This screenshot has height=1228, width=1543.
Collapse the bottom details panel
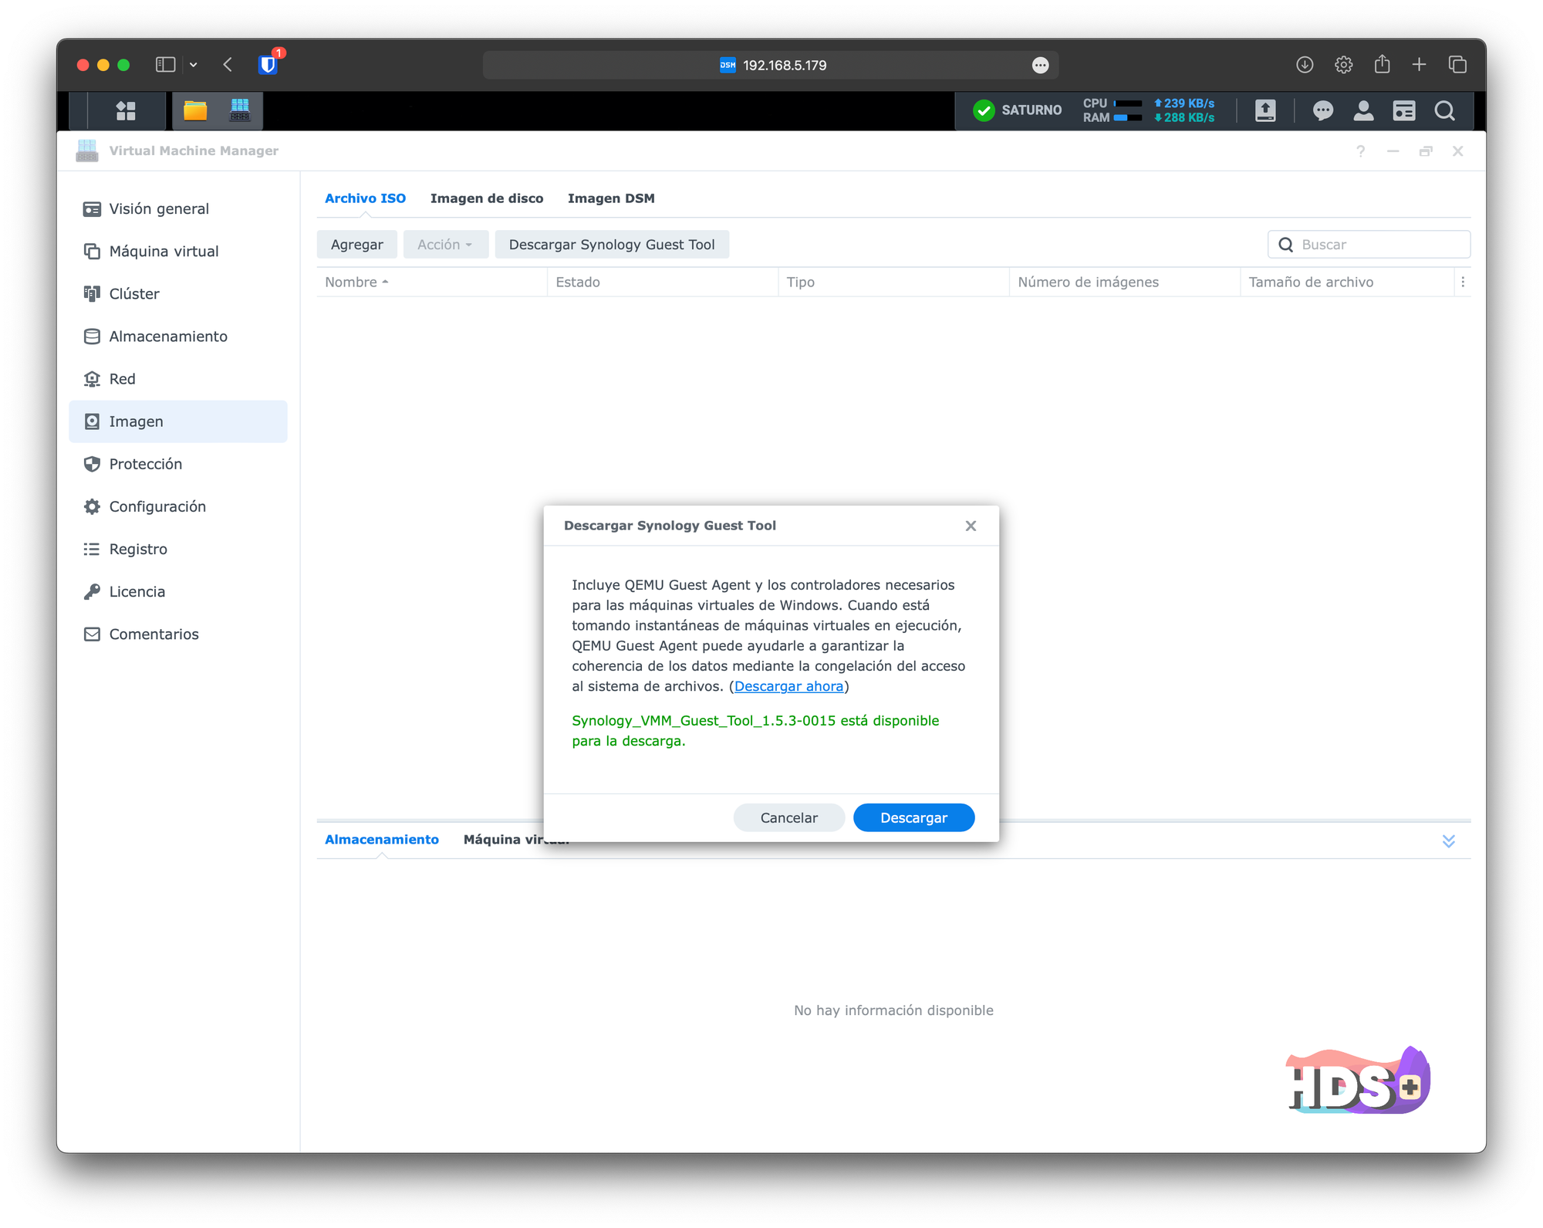1449,841
